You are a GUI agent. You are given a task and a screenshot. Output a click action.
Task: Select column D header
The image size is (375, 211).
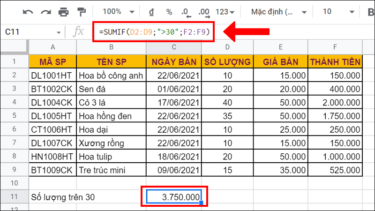point(227,47)
